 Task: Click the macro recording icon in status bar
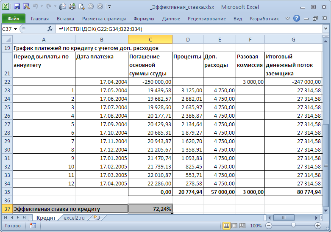point(33,226)
